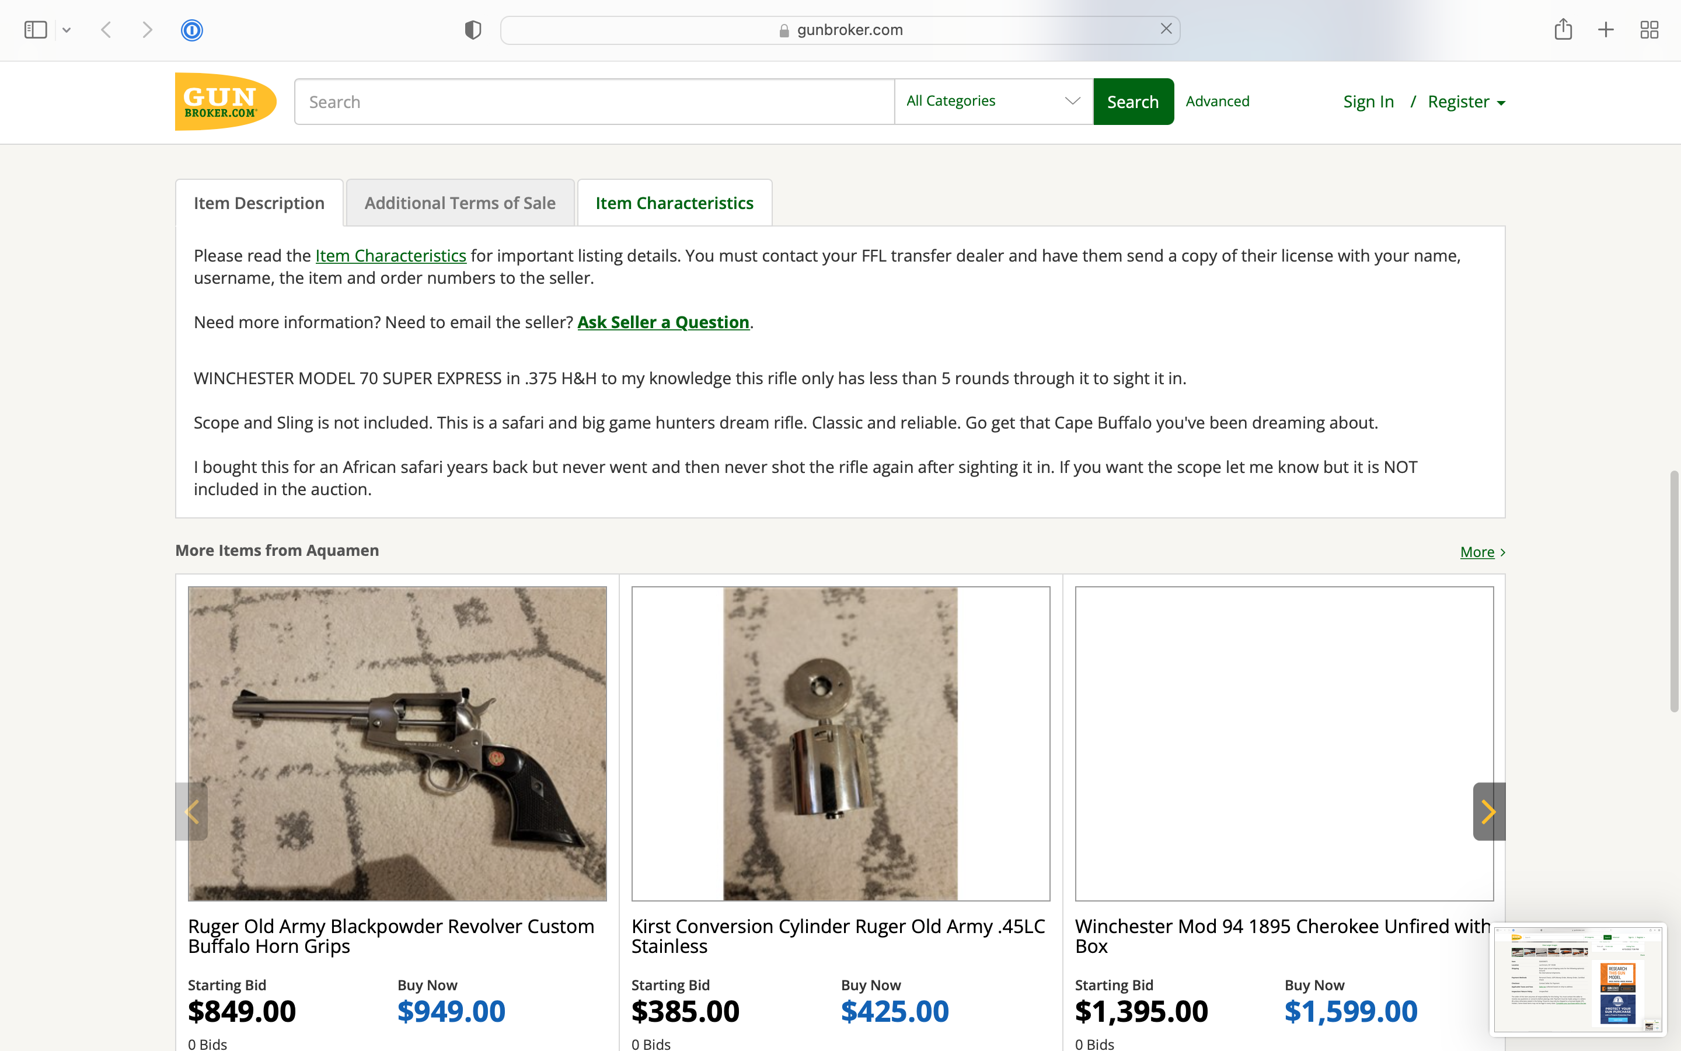
Task: Click the green Search button
Action: coord(1133,102)
